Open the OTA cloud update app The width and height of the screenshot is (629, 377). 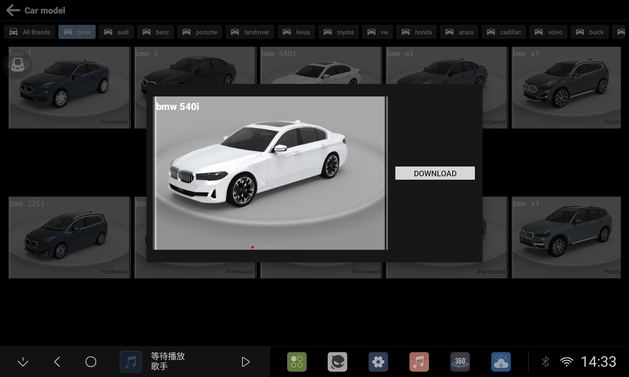pyautogui.click(x=501, y=362)
